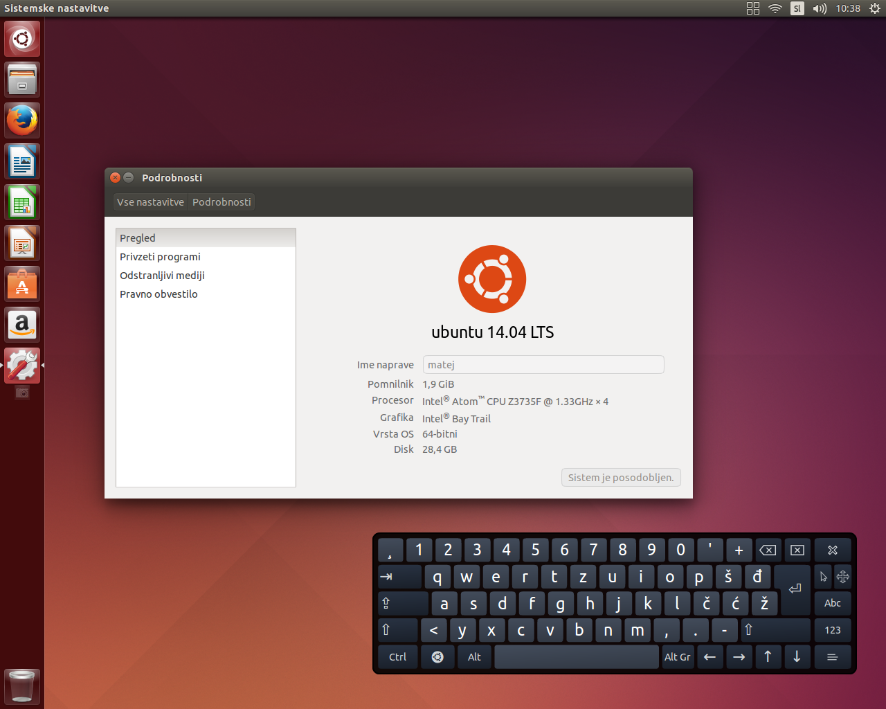Click the Onboard keyboard indicator in top panel
This screenshot has width=886, height=709.
coord(753,8)
